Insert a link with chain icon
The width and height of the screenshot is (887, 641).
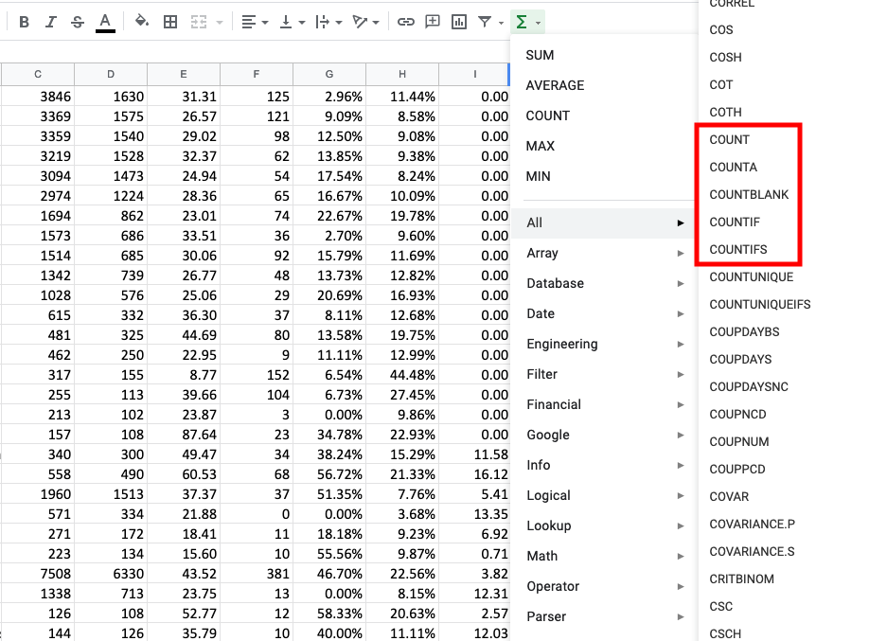tap(405, 22)
